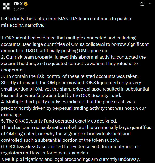Viewport: 155px width, 163px height.
Task: Select point 2 about the risk team
Action: coord(73,63)
